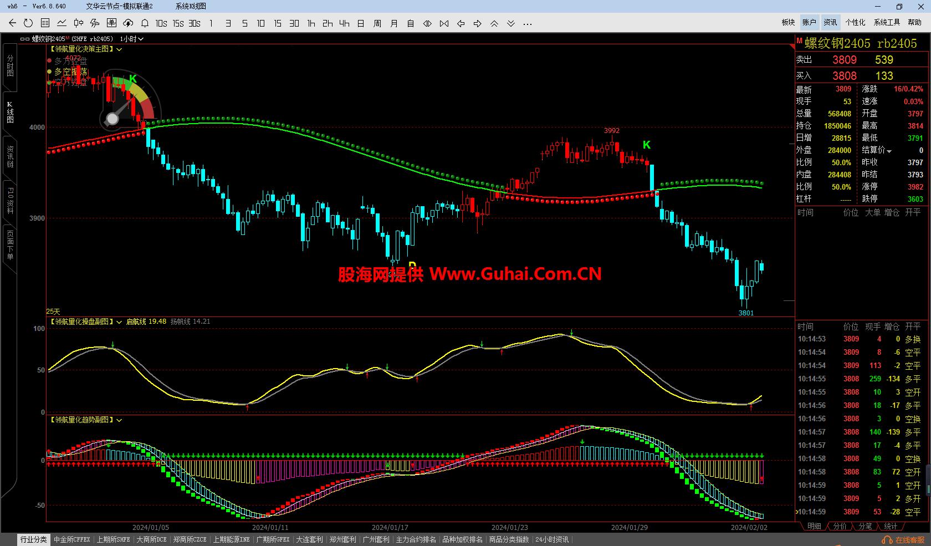Screen dimensions: 931x546
Task: Click the back arrow toolbar icon
Action: pos(12,23)
